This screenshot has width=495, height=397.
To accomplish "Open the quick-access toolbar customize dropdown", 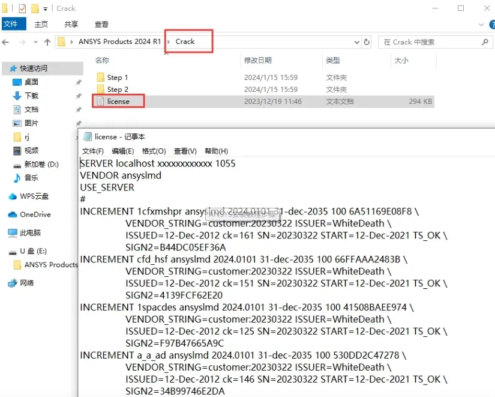I will coord(46,9).
